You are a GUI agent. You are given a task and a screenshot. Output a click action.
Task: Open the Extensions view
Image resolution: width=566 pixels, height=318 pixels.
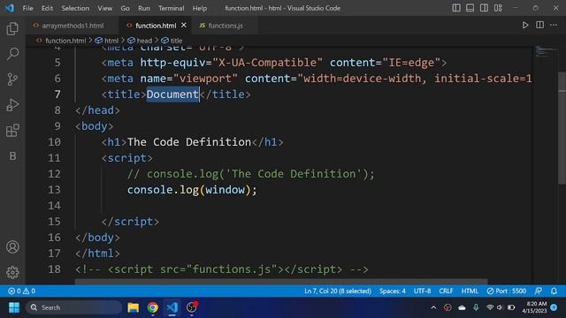coord(12,131)
